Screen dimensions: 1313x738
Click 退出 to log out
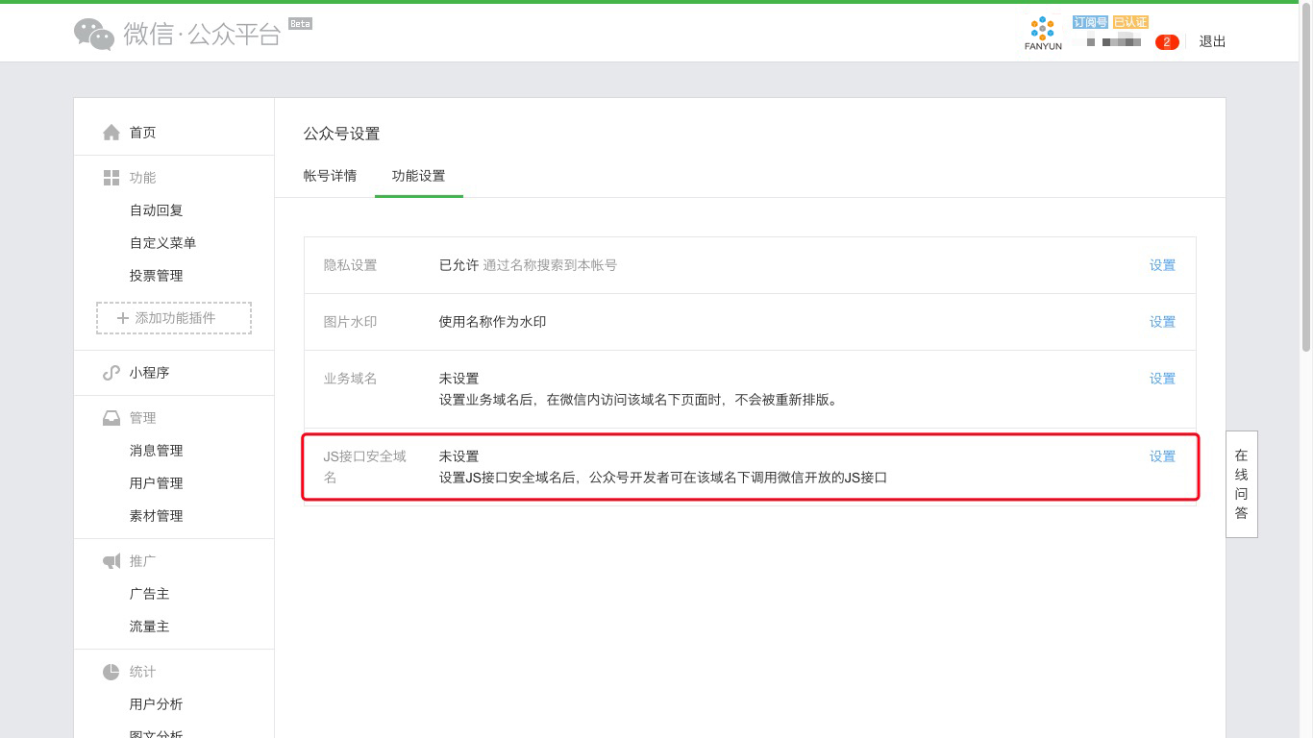point(1212,42)
